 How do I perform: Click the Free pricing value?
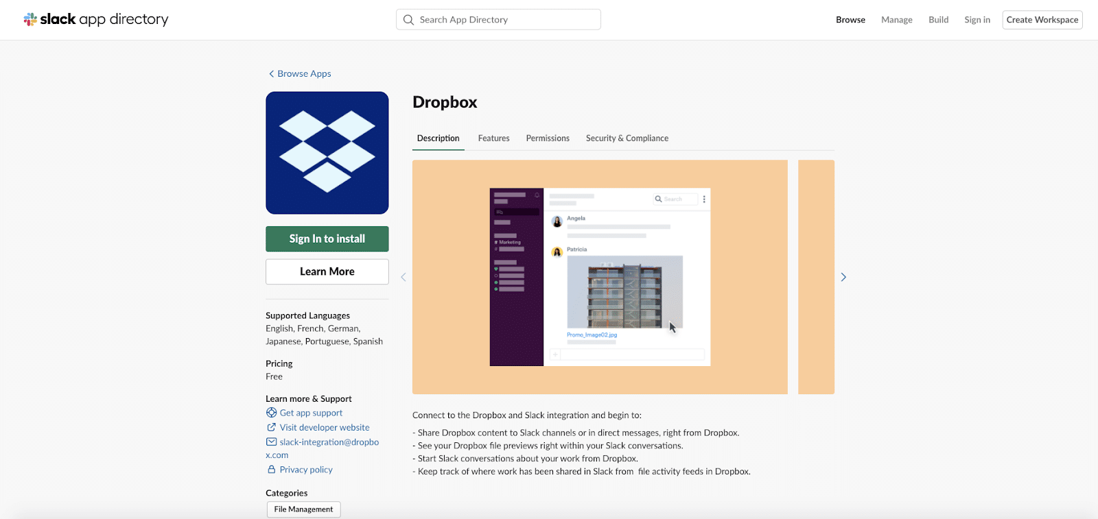coord(274,376)
